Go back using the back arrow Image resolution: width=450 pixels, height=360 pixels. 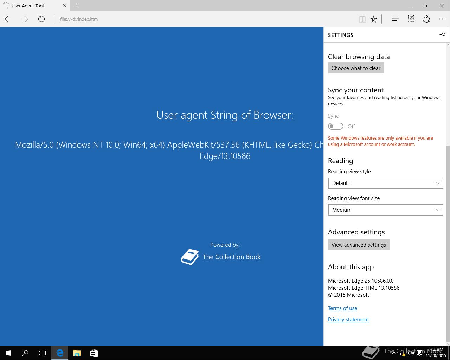(8, 19)
